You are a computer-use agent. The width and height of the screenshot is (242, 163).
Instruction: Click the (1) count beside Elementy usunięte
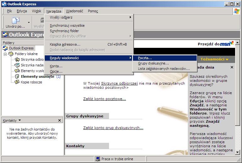(59, 76)
